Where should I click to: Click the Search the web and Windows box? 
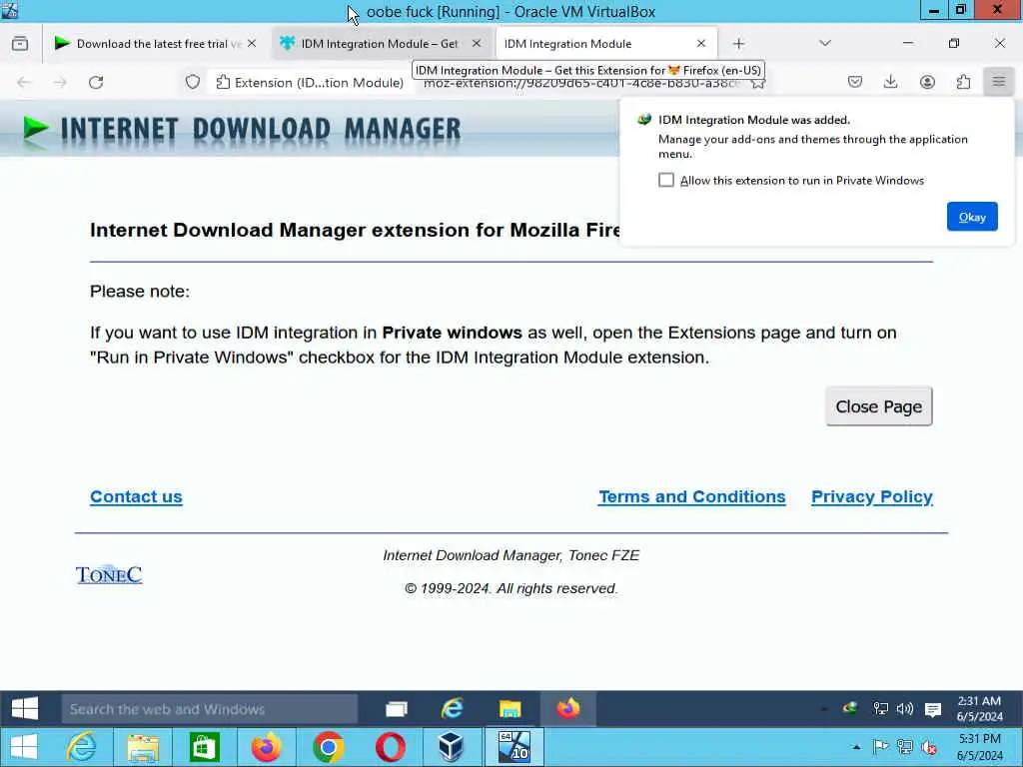coord(210,709)
